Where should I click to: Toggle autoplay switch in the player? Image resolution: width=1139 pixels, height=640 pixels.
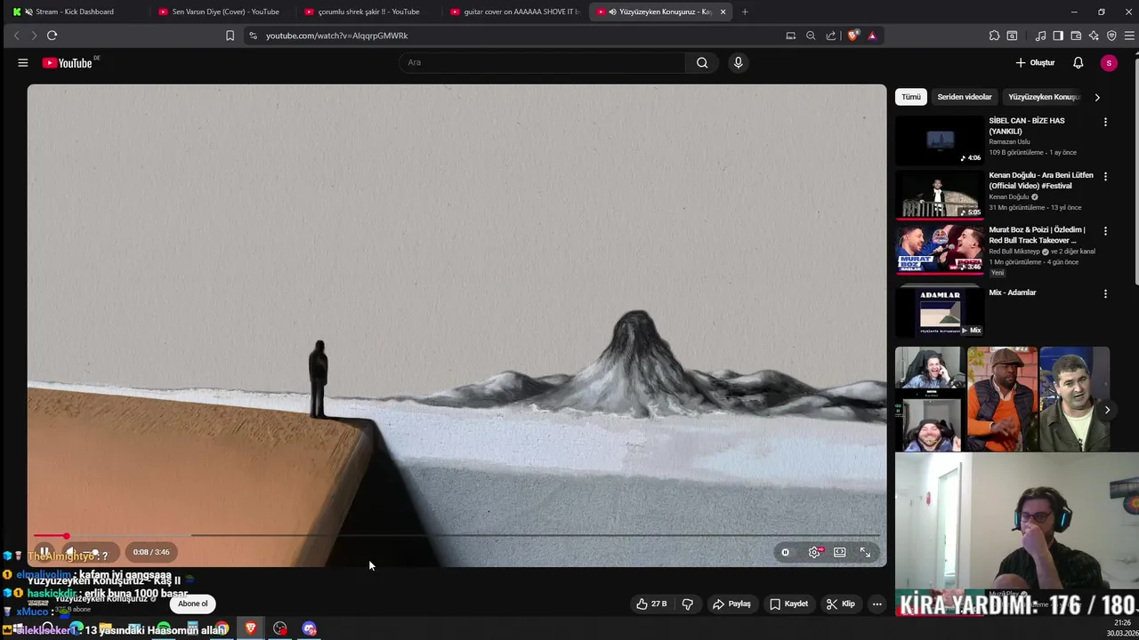coord(785,552)
